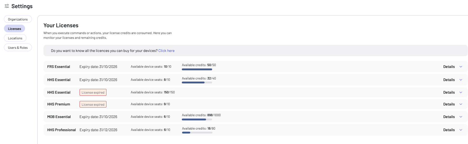
Task: Click HHS Professional 18/80 credits progress bar
Action: tap(197, 133)
